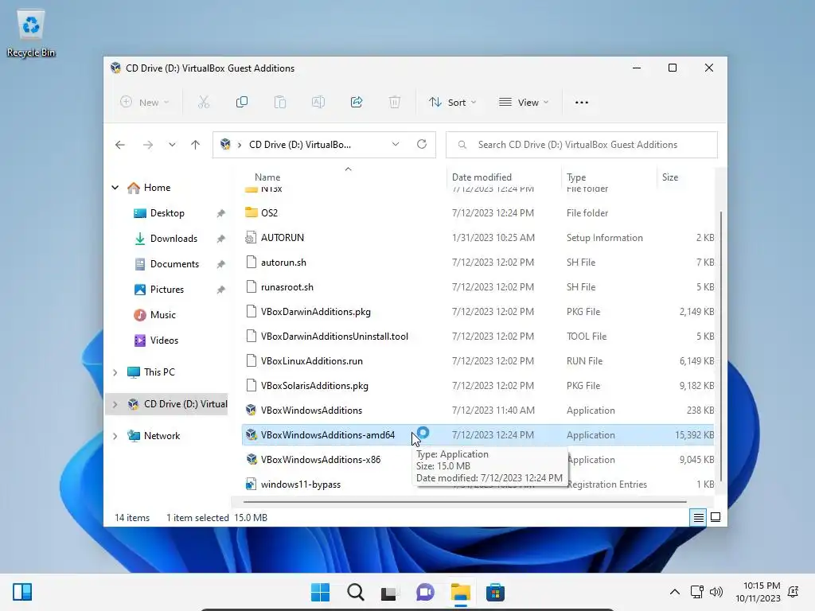The image size is (815, 611).
Task: Select VBoxDarwinAdditionsUninstall.tool file
Action: point(334,337)
